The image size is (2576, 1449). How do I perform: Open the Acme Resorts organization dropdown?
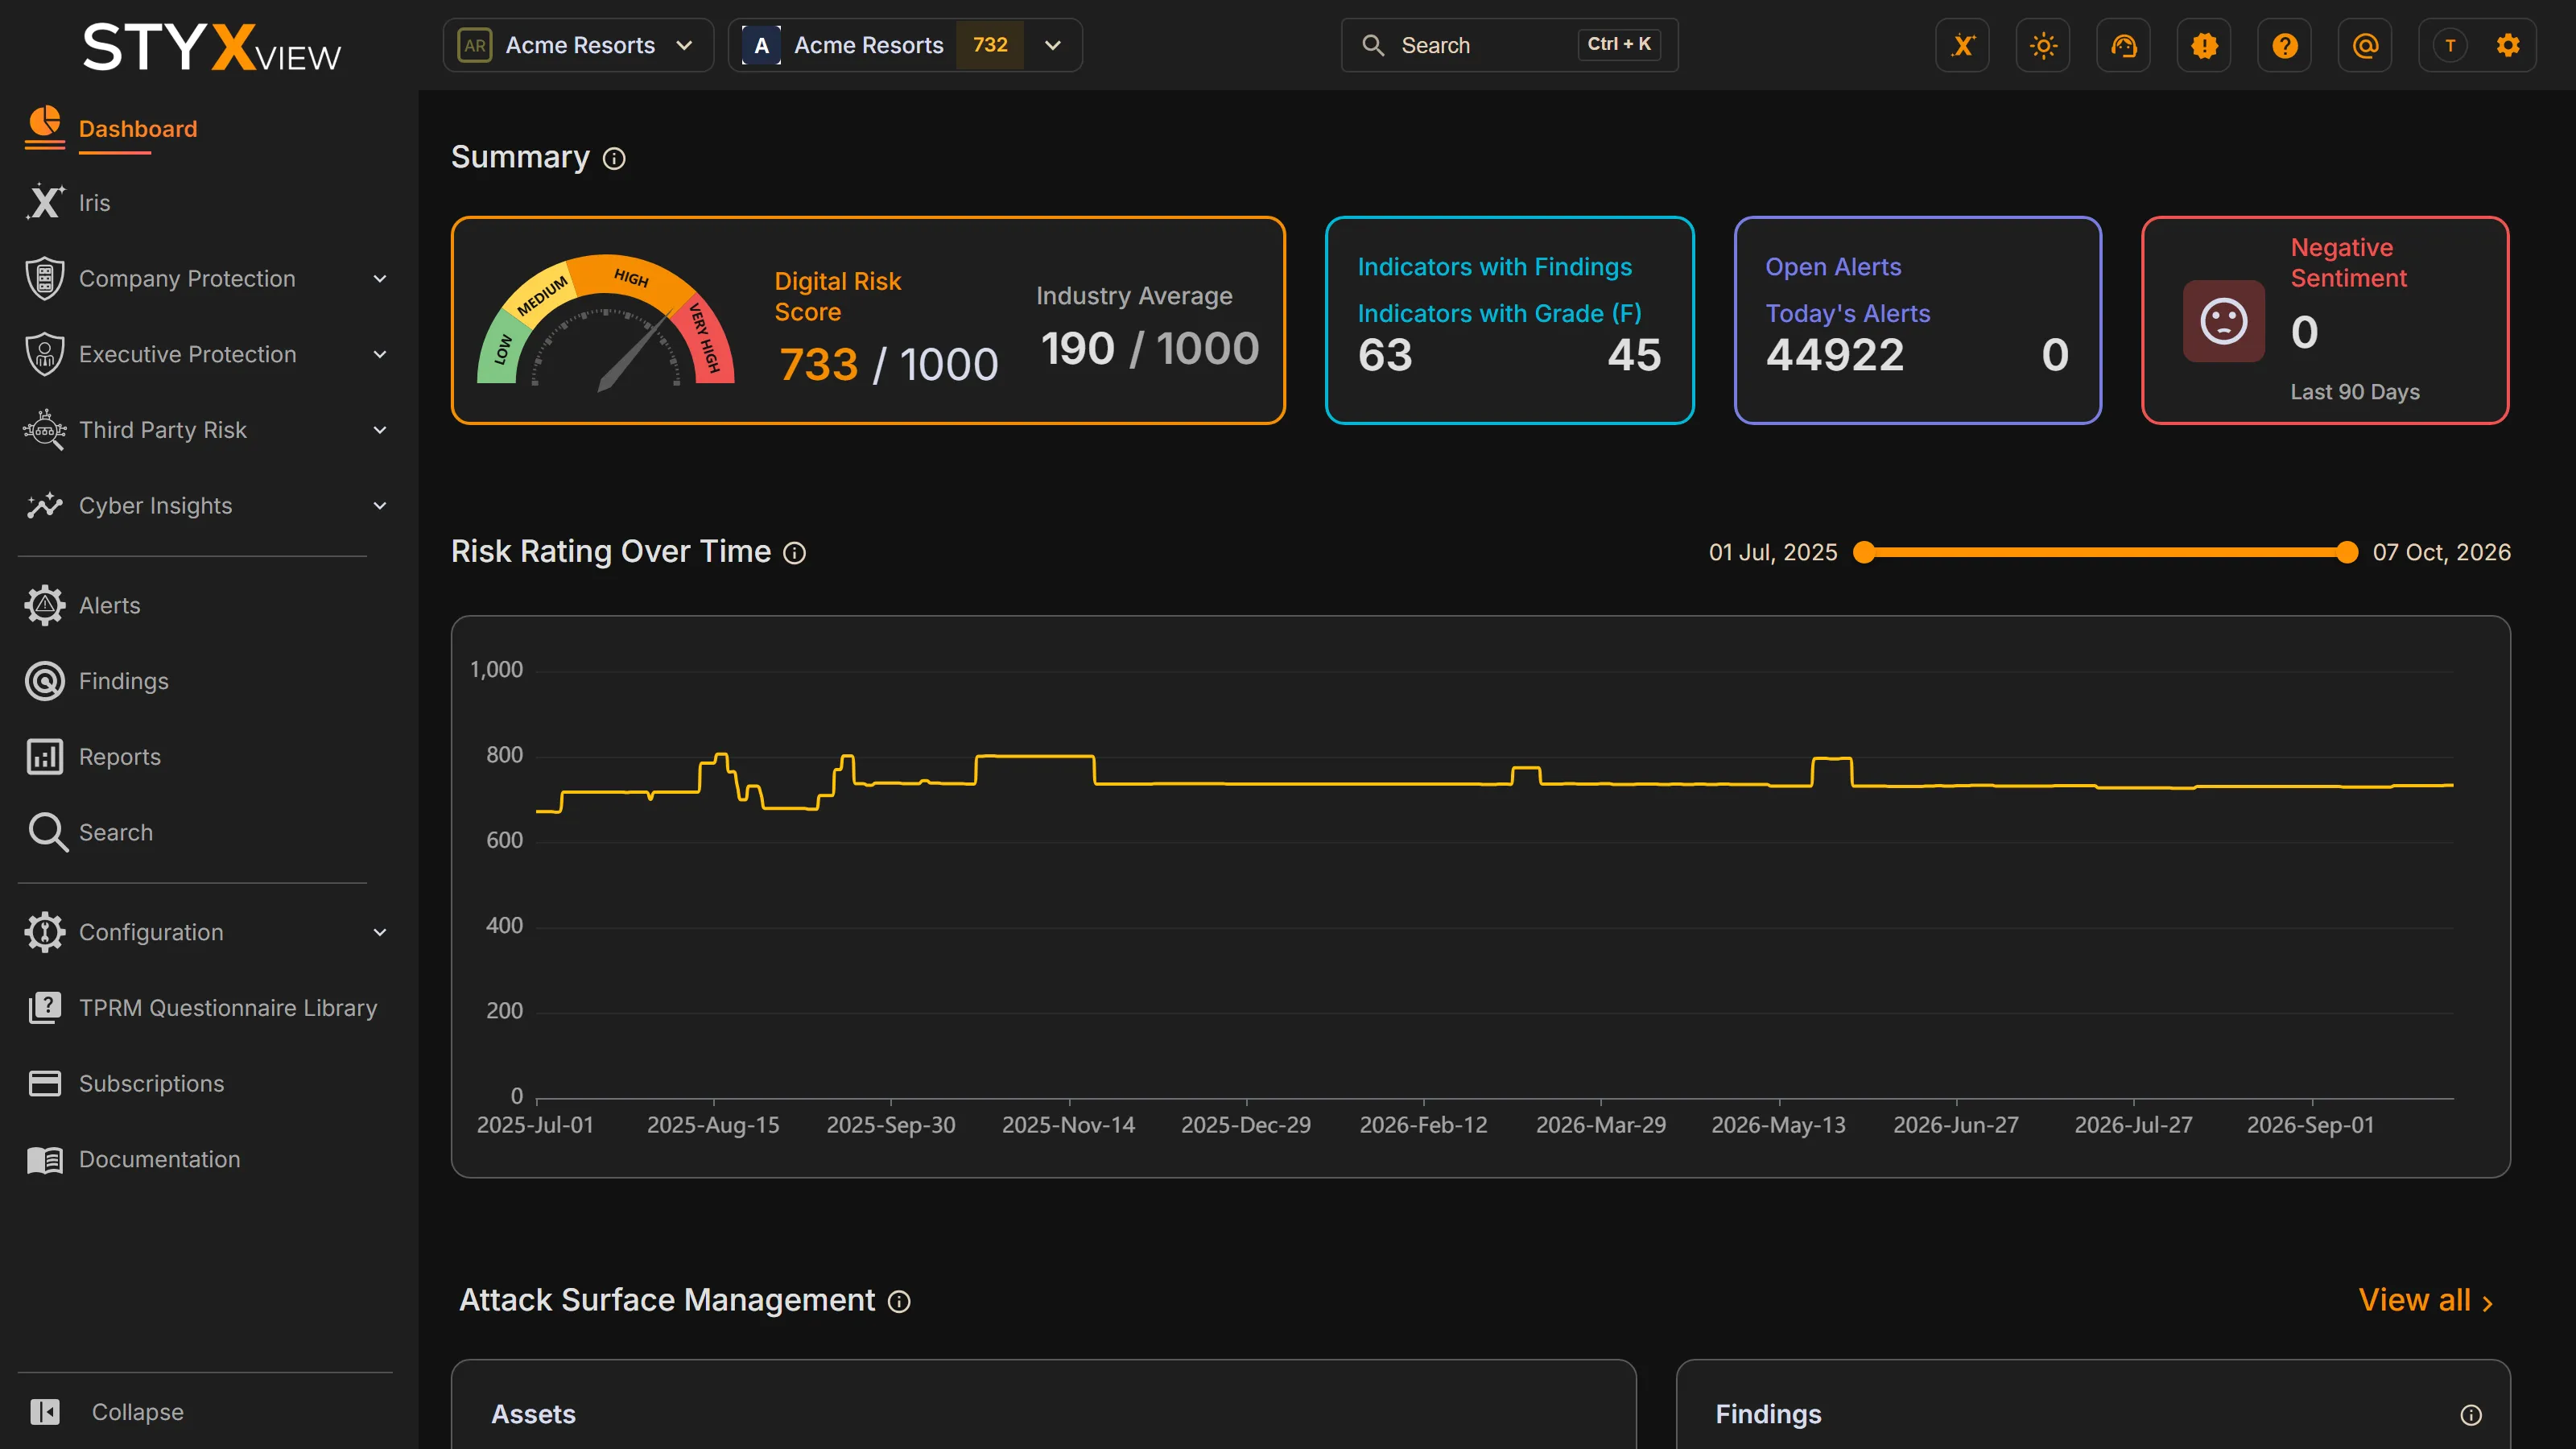pos(578,45)
